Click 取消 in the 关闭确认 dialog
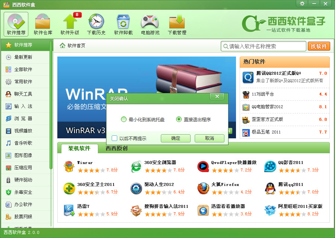Image resolution: width=335 pixels, height=238 pixels. 209,138
